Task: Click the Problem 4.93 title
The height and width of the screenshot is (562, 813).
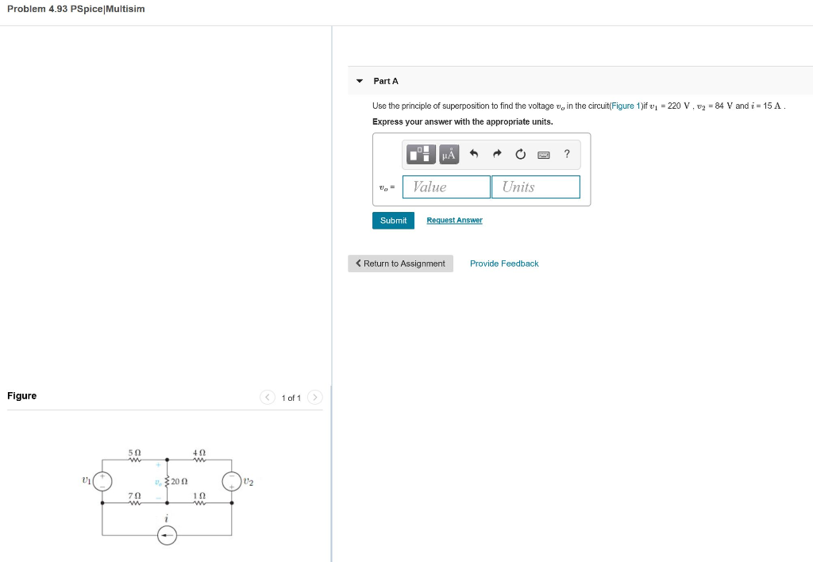Action: coord(75,9)
